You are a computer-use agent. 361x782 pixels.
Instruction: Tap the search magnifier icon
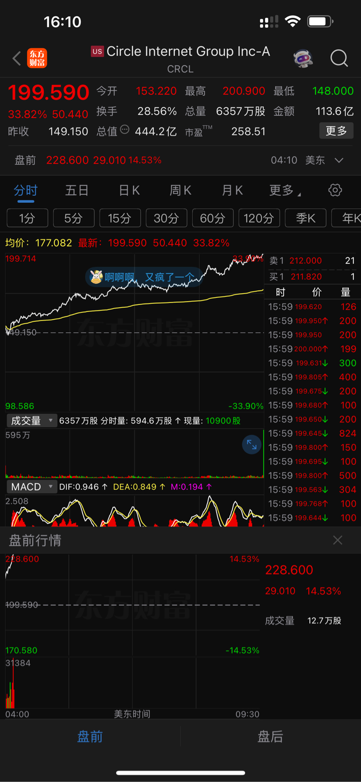(339, 58)
